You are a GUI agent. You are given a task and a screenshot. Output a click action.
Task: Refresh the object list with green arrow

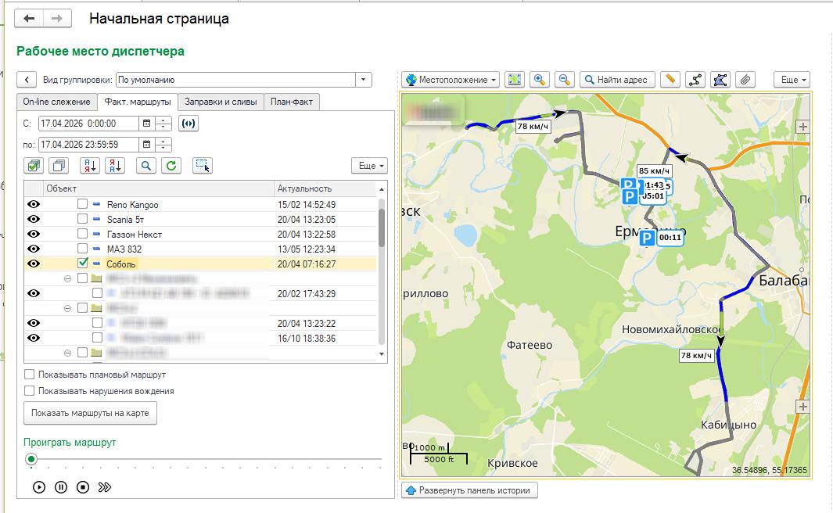click(x=172, y=165)
